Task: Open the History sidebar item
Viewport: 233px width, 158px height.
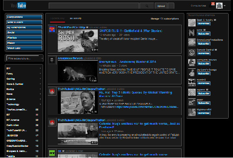Action: pos(24,43)
